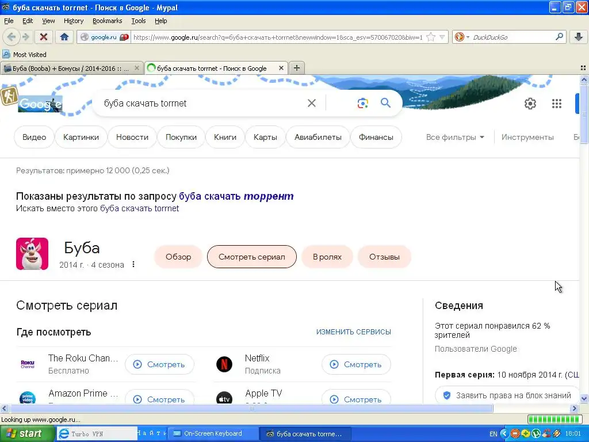Click the vertical scrollbar down arrow
Viewport: 589px width, 442px height.
click(x=584, y=399)
